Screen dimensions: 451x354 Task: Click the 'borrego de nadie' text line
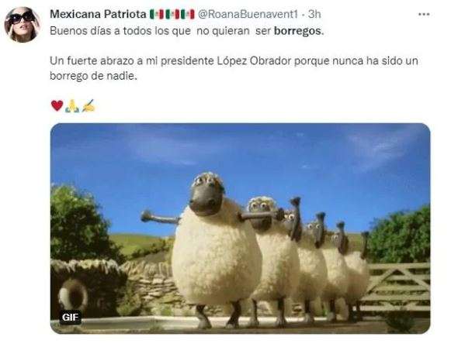93,76
